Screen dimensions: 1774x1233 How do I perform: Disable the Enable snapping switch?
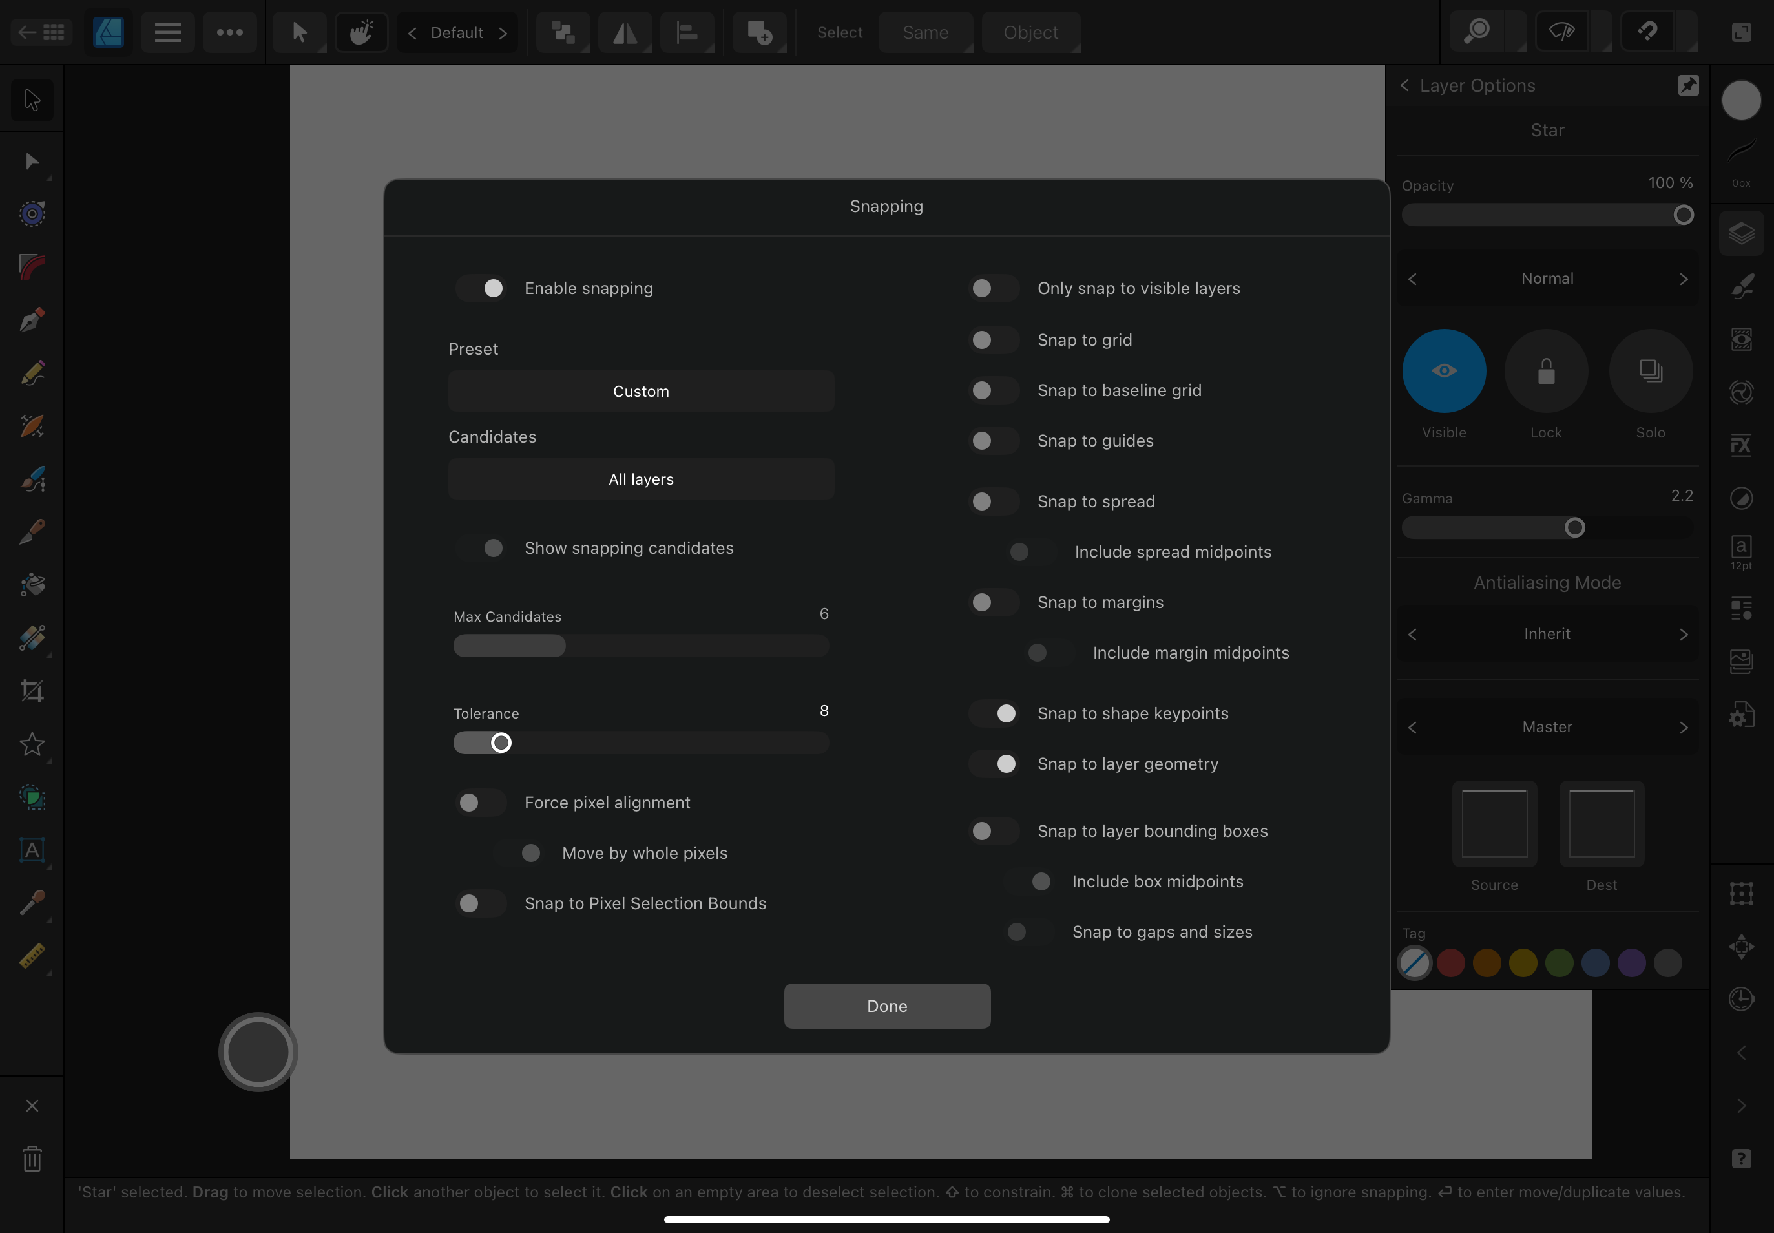pyautogui.click(x=481, y=288)
